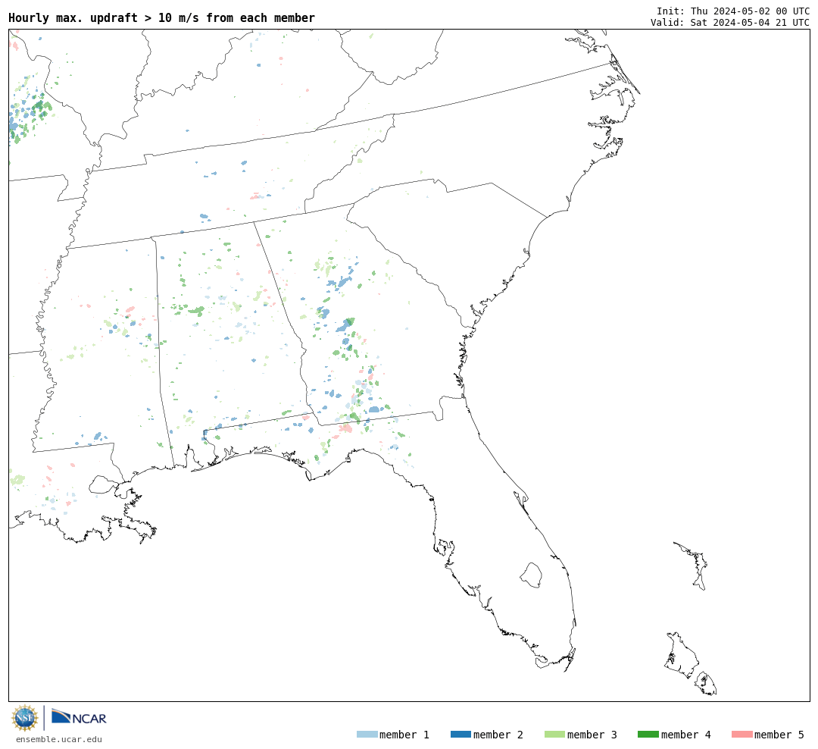
Task: Click the NCAR logo
Action: (80, 716)
